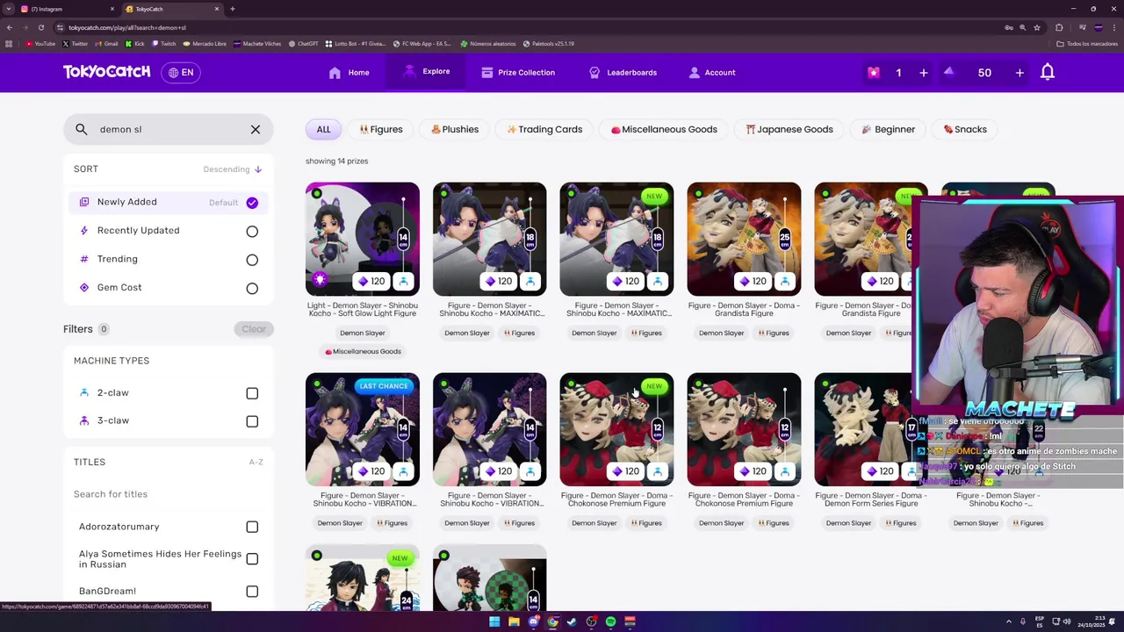The width and height of the screenshot is (1124, 632).
Task: Click the TokyoCatch logo
Action: click(106, 72)
